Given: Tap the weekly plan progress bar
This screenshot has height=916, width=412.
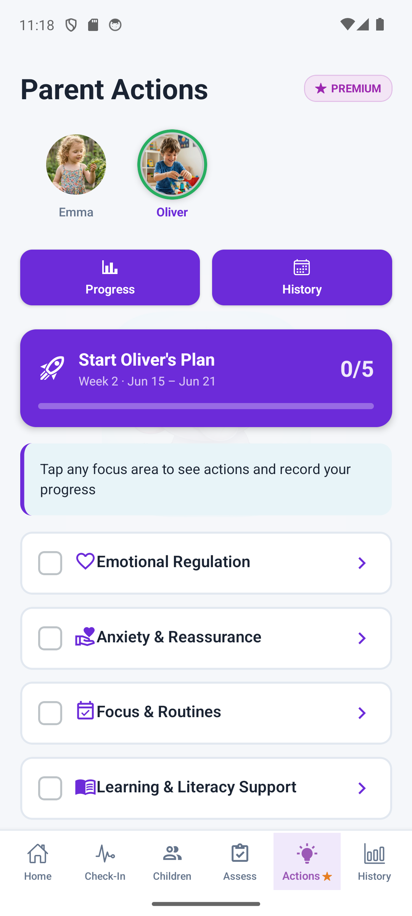Looking at the screenshot, I should point(206,406).
